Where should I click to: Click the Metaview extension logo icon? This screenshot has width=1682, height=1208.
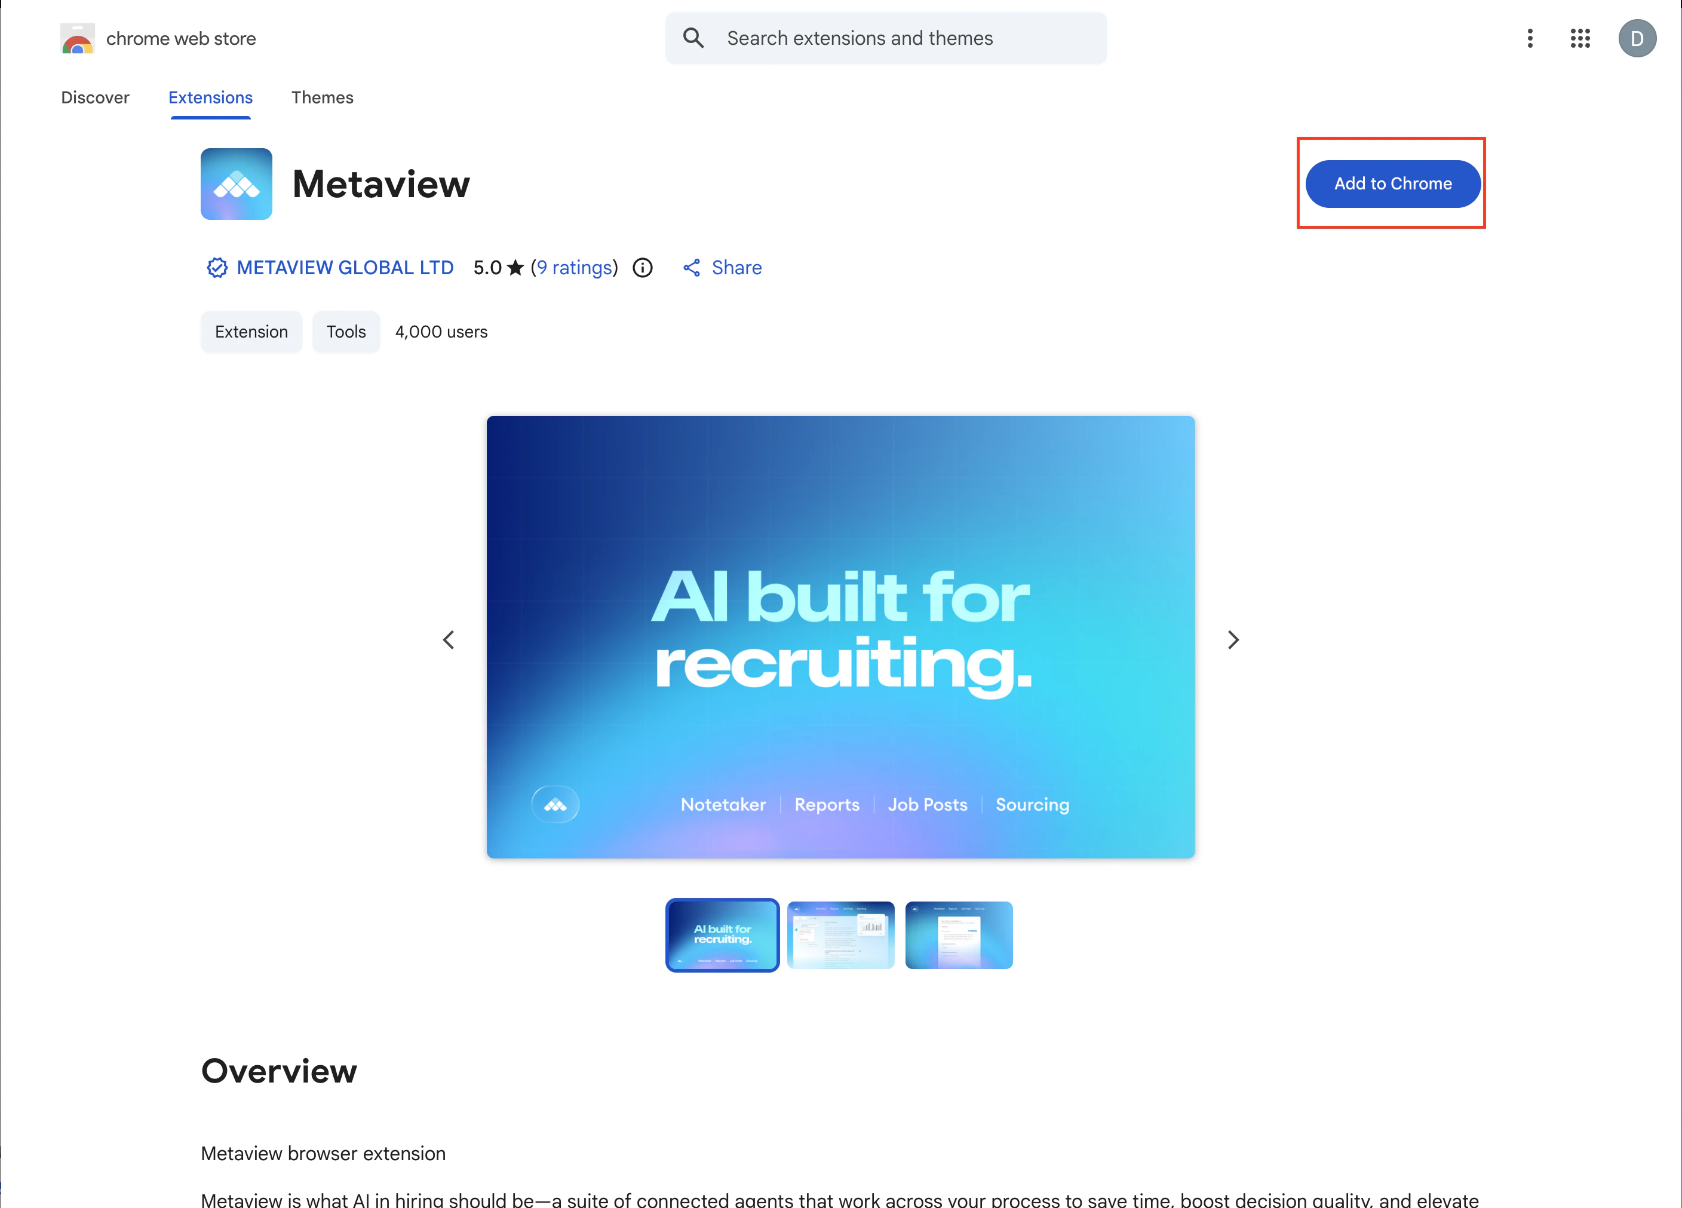(236, 184)
